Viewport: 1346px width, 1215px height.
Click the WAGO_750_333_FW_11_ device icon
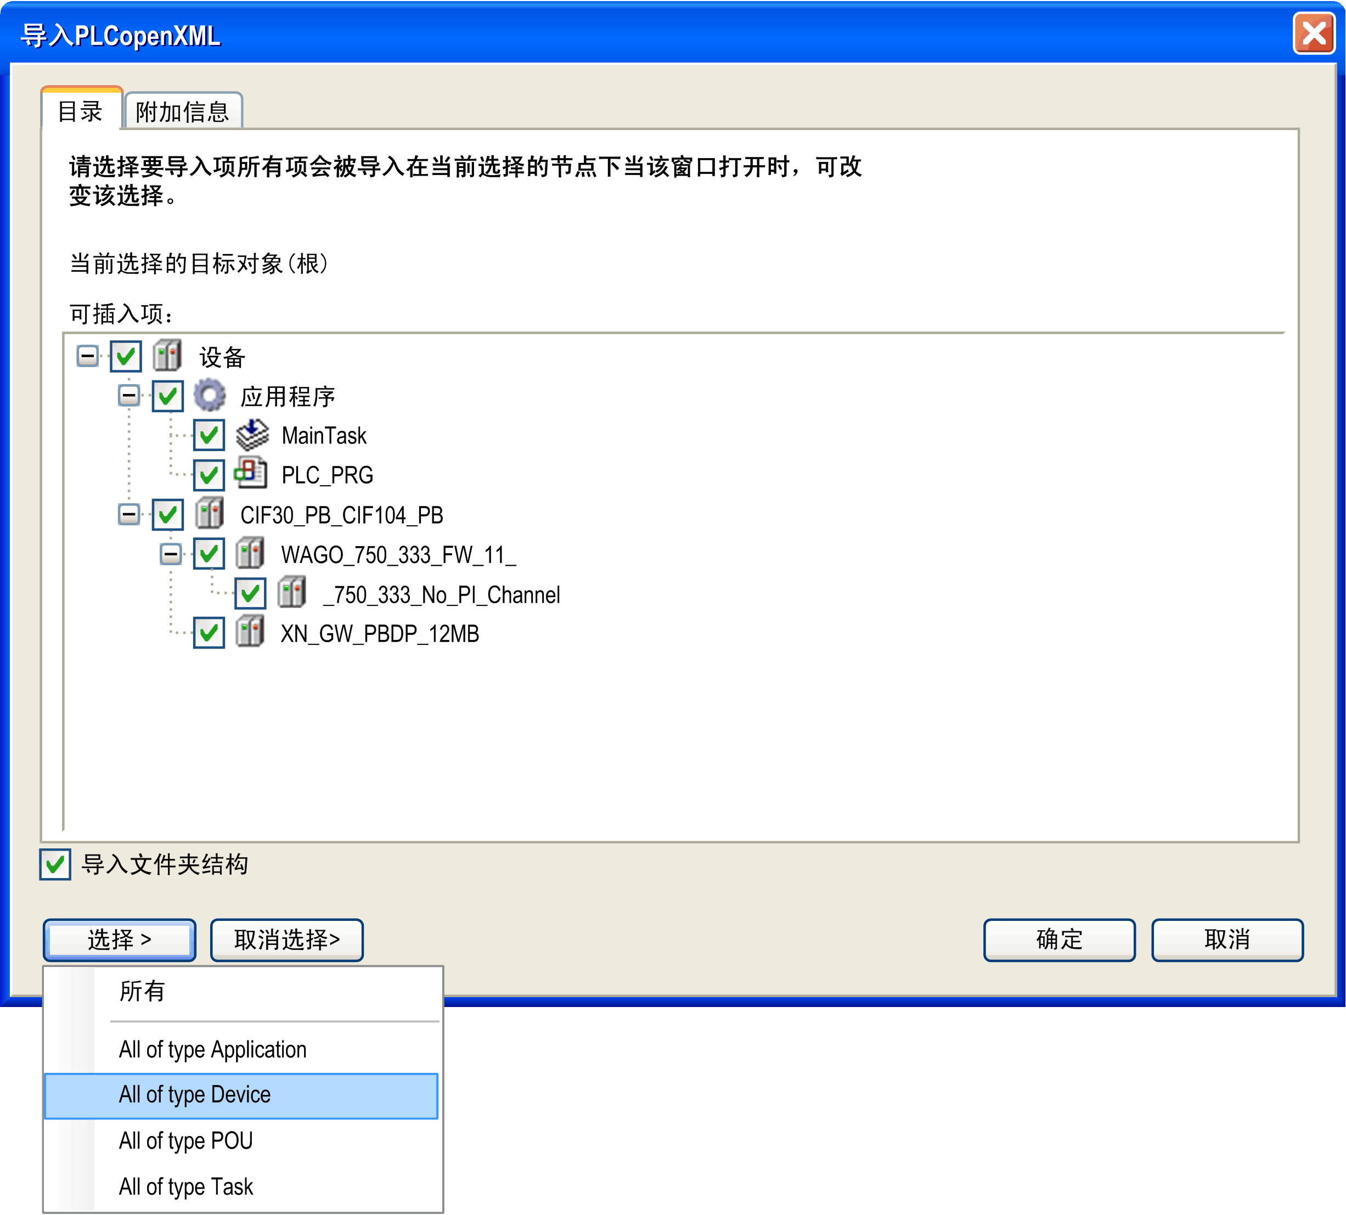pos(251,553)
